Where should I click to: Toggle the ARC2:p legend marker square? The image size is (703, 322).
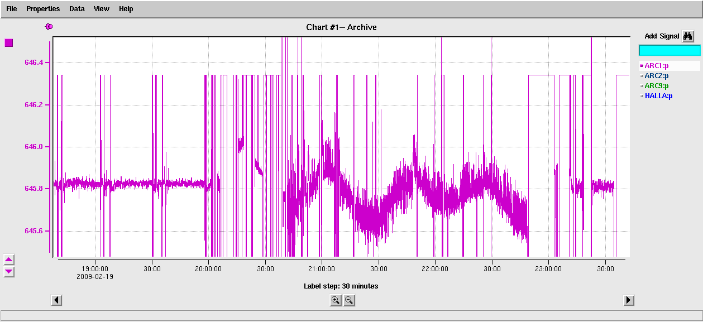click(642, 75)
